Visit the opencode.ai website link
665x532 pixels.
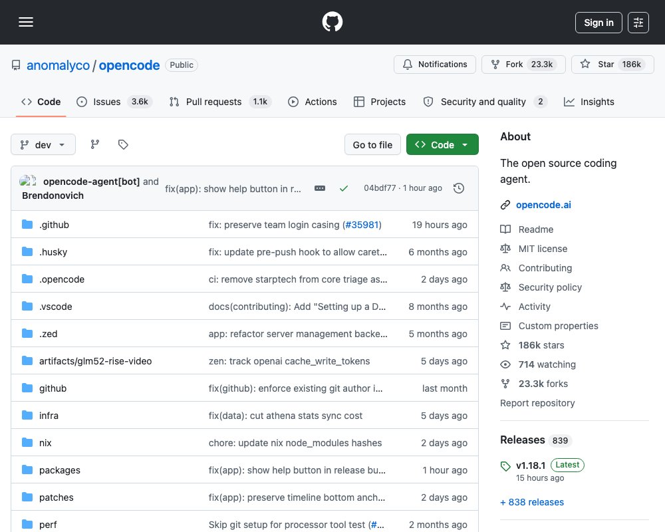[543, 205]
